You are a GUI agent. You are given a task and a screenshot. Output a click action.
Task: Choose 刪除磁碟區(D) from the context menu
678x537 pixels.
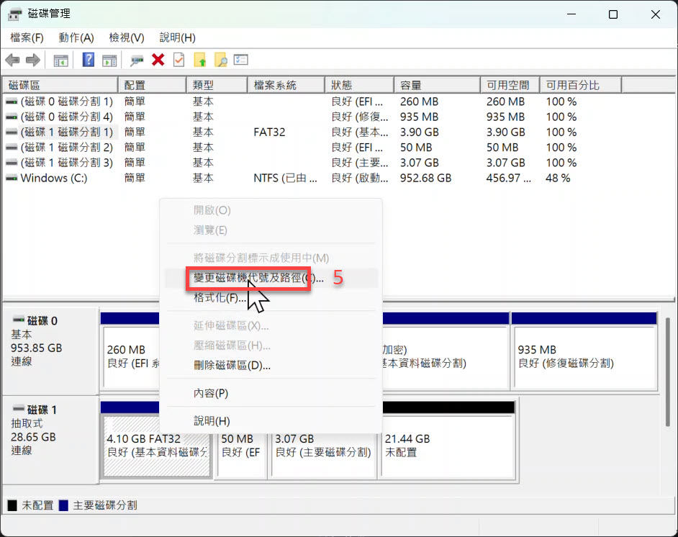[232, 365]
